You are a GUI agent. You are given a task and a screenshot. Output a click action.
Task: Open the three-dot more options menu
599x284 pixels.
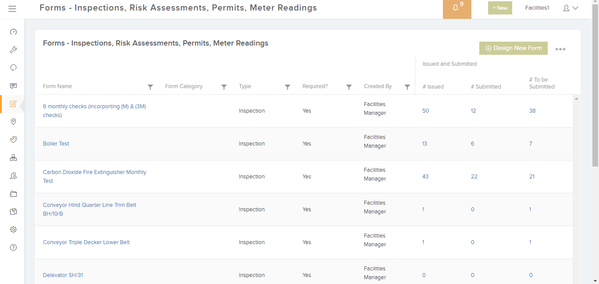pyautogui.click(x=560, y=49)
